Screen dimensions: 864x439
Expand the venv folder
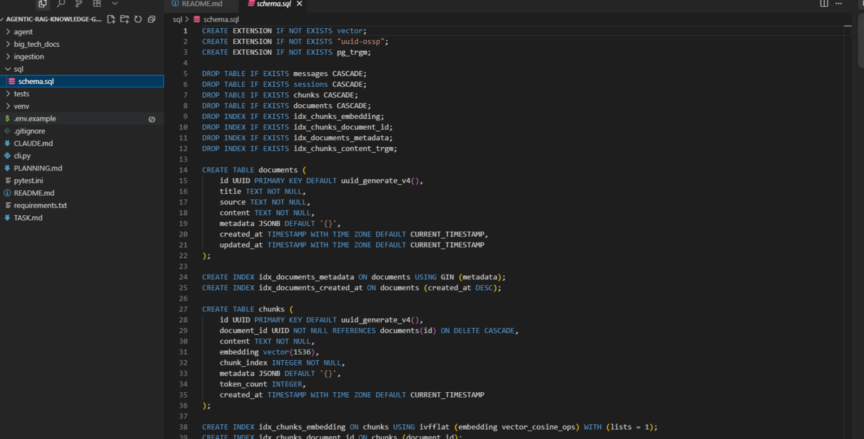coord(82,106)
